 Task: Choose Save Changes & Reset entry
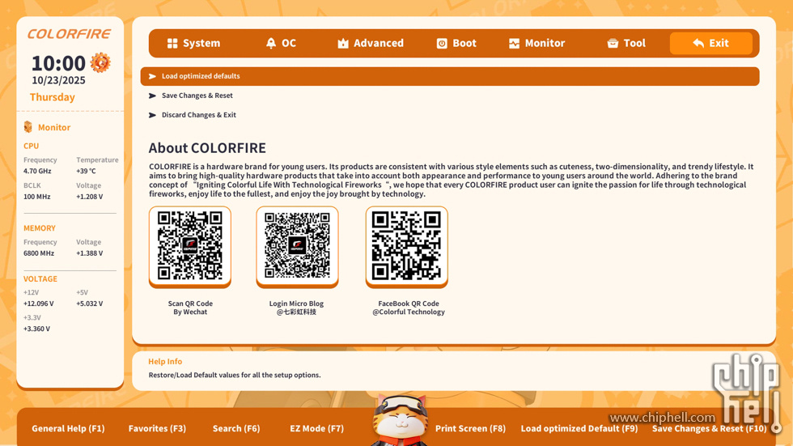(x=197, y=96)
